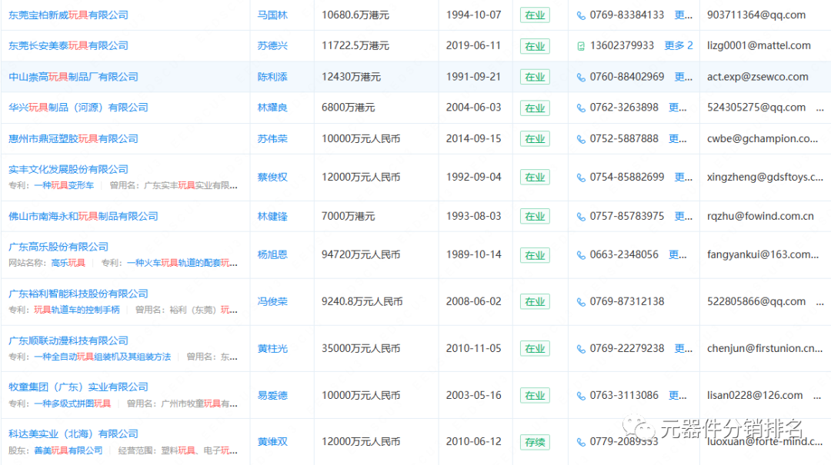Screen dimensions: 831x465
Task: Open patent link 一种多级式拼图玩具
Action: point(72,404)
